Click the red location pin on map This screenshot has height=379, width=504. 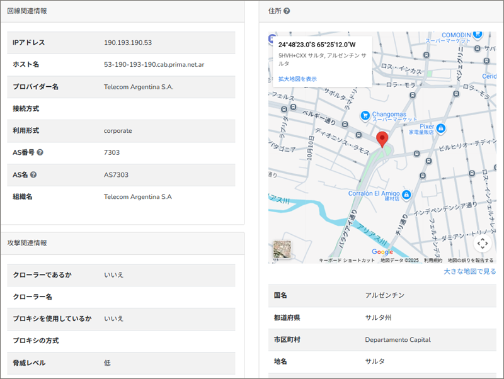[382, 140]
